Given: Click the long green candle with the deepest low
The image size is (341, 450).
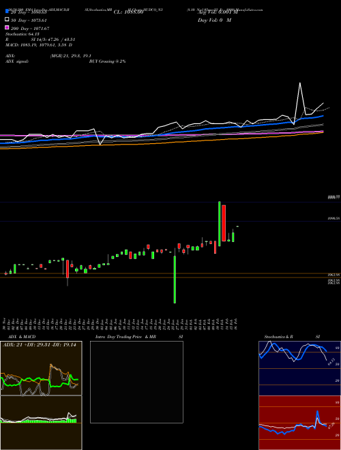Looking at the screenshot, I should point(175,280).
